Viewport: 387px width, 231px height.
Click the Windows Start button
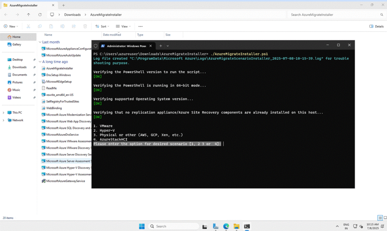pyautogui.click(x=142, y=226)
